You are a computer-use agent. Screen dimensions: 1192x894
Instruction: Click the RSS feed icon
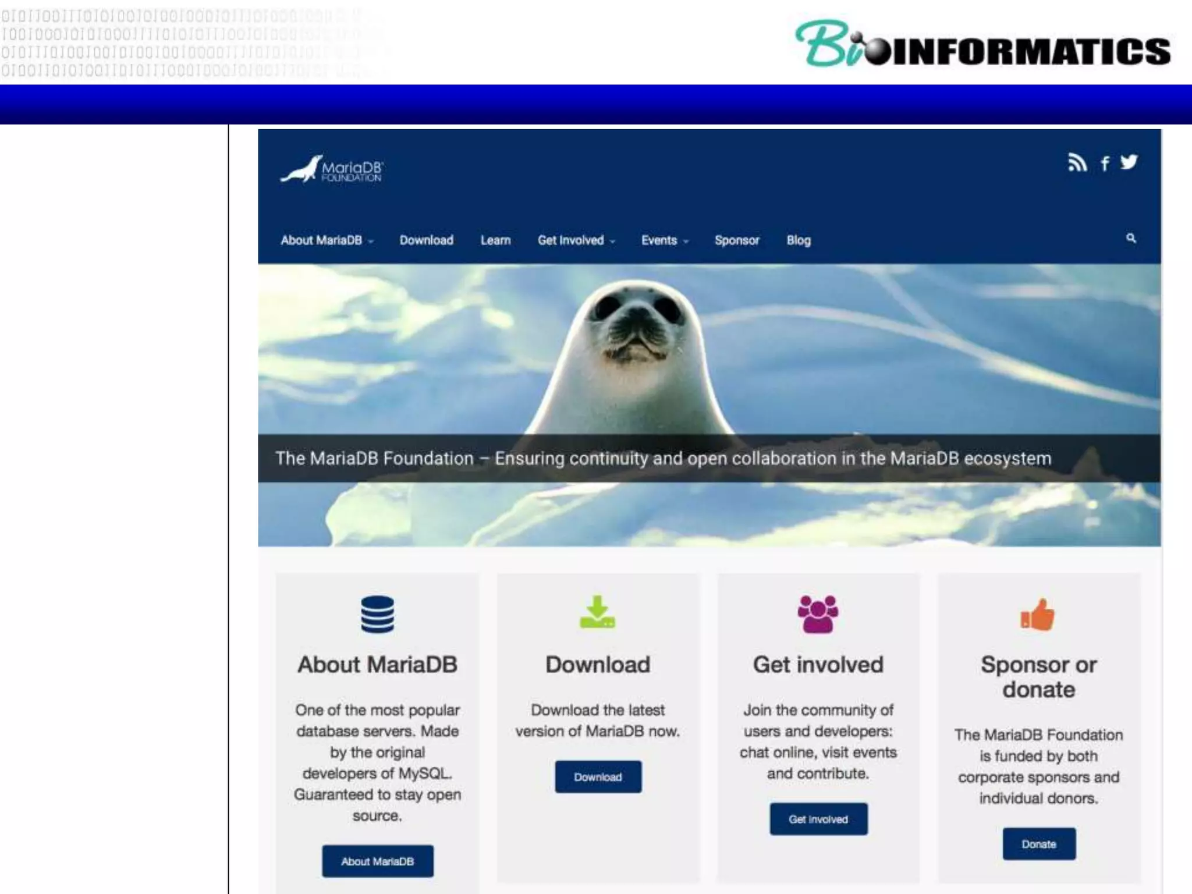[1077, 162]
